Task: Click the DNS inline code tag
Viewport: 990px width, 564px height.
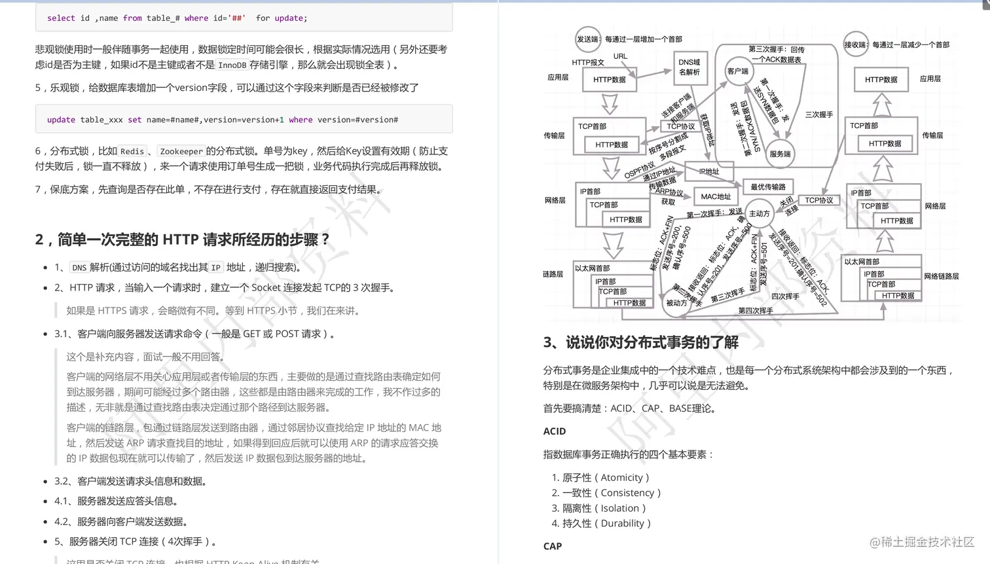Action: [x=79, y=268]
